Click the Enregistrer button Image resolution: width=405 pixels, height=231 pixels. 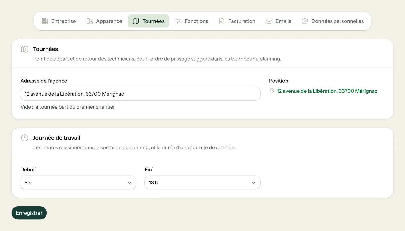pos(29,213)
